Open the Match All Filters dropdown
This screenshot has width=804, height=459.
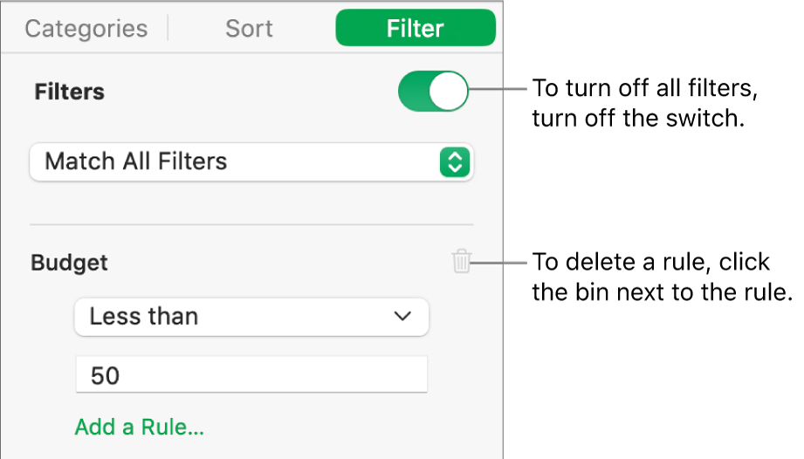(x=251, y=162)
